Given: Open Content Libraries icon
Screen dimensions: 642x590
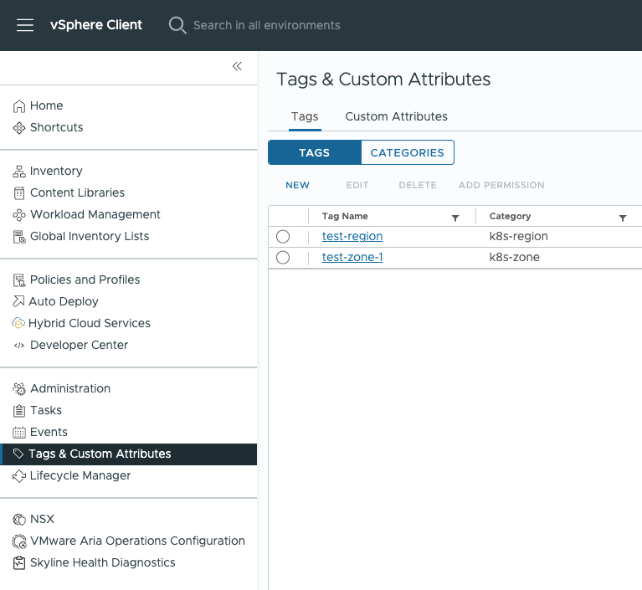Looking at the screenshot, I should [x=19, y=193].
